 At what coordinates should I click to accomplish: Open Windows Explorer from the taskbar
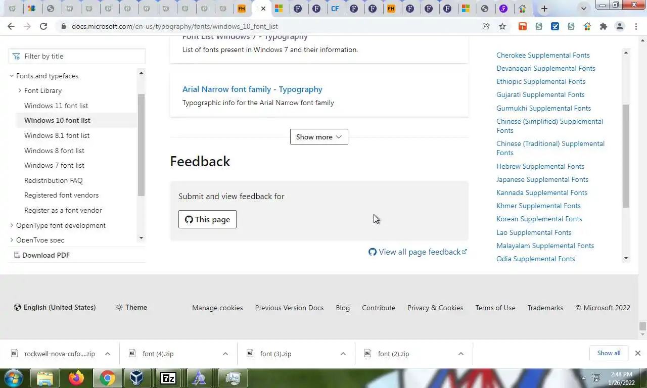(x=45, y=378)
